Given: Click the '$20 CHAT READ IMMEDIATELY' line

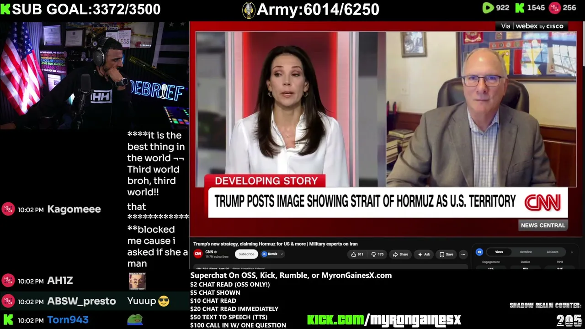Looking at the screenshot, I should [x=234, y=309].
